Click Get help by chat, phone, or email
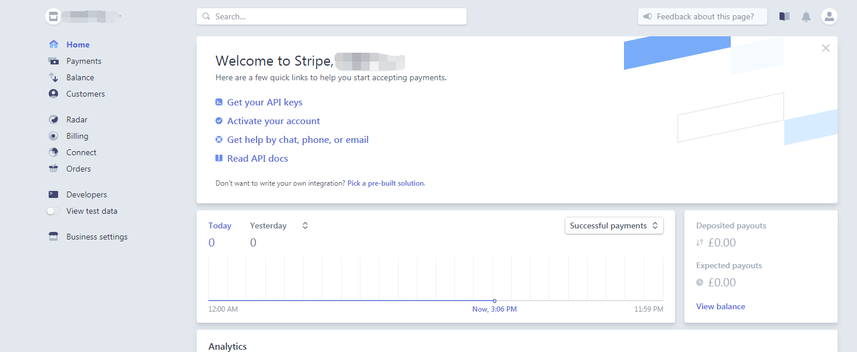The width and height of the screenshot is (857, 352). (298, 139)
